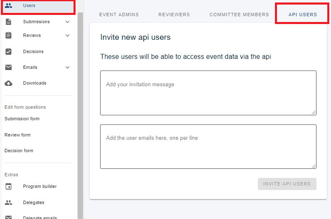Click the Submissions label in sidebar

point(36,22)
